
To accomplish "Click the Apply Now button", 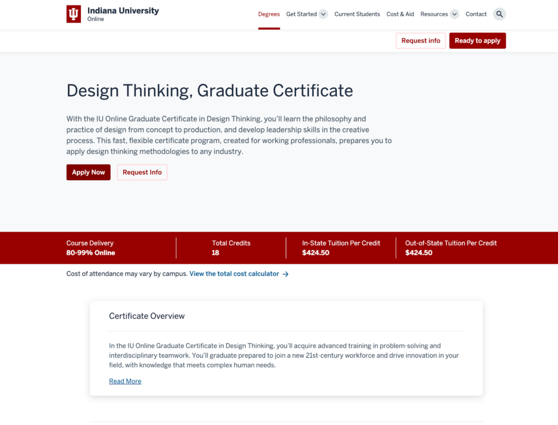I will point(88,172).
